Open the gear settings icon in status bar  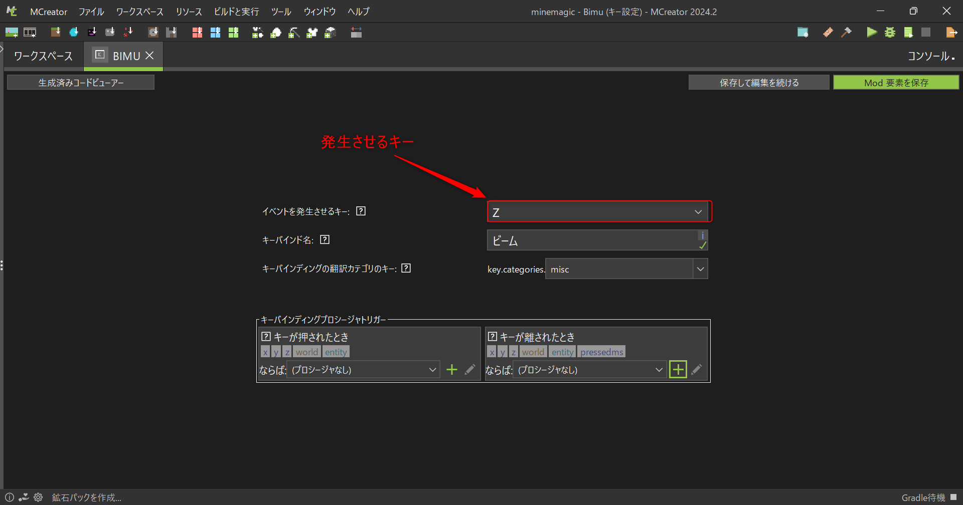(x=38, y=497)
